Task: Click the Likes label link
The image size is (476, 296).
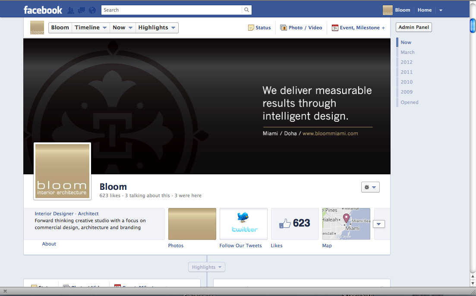Action: coord(277,246)
